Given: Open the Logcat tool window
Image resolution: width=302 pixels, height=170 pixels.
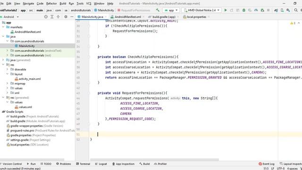Looking at the screenshot, I should pos(101,164).
